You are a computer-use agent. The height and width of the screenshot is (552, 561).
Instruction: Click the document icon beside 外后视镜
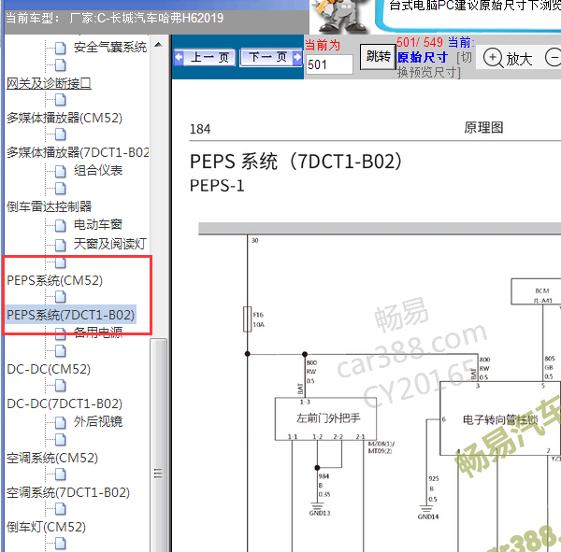(61, 422)
